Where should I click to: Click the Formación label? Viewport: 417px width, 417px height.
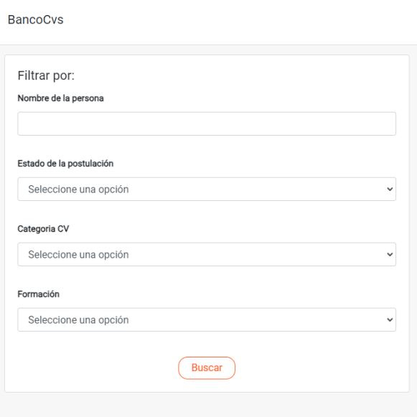pos(38,294)
